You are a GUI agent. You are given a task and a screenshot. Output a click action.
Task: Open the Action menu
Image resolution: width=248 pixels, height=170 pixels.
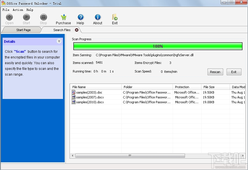pos(18,9)
